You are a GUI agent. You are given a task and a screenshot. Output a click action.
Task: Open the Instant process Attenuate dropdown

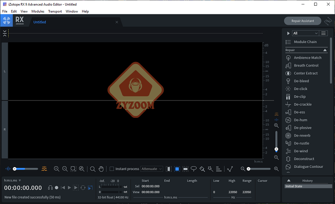point(151,169)
